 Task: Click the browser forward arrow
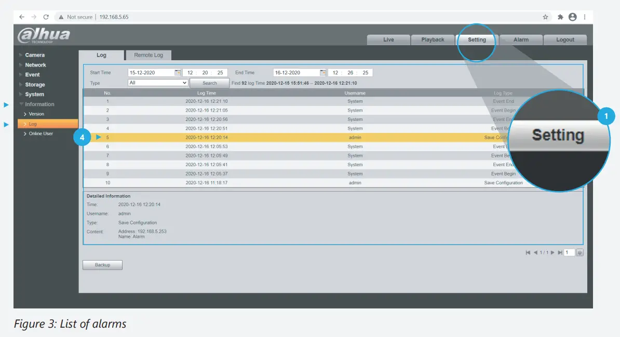(x=34, y=17)
